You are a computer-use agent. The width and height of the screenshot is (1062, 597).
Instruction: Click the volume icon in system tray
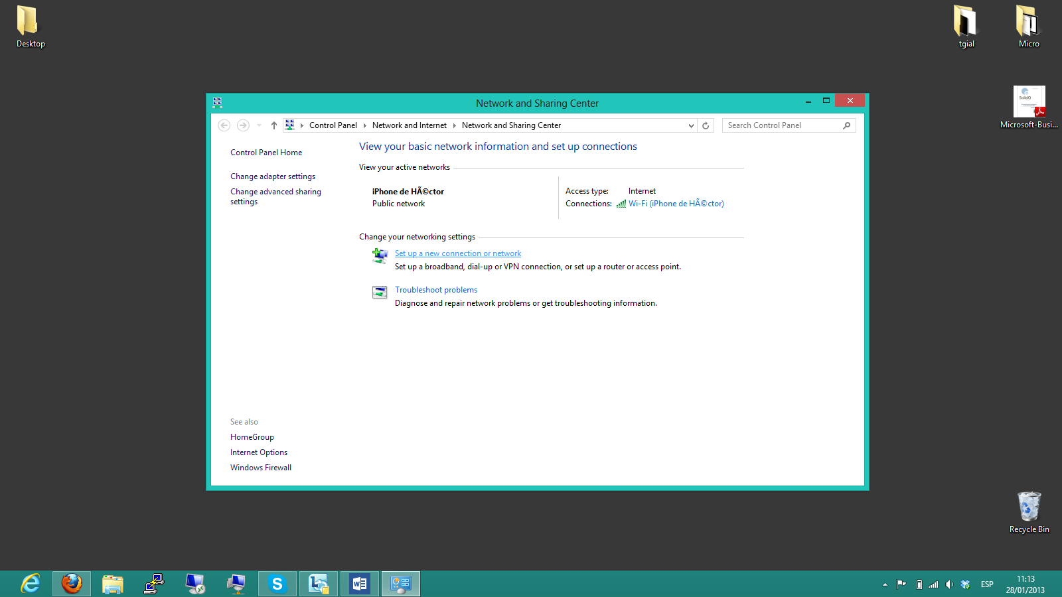[x=949, y=584]
